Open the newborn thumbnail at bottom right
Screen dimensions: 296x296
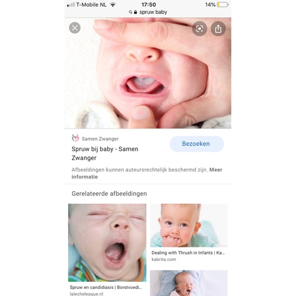click(x=189, y=283)
